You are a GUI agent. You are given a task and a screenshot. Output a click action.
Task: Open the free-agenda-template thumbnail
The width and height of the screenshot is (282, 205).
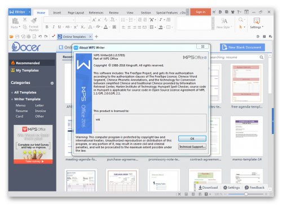[x=246, y=83]
